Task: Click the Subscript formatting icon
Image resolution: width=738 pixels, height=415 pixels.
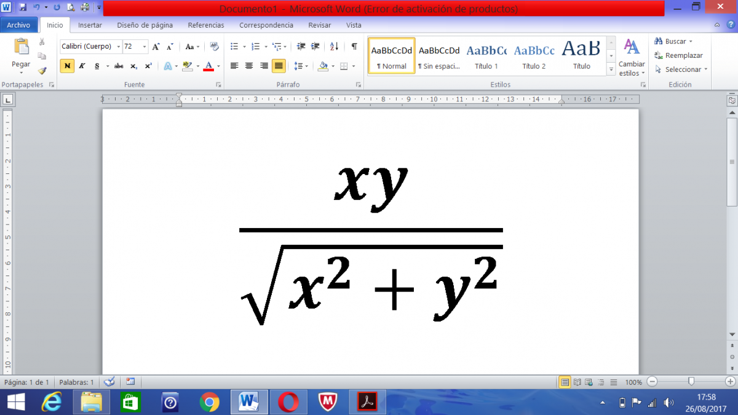Action: (134, 66)
